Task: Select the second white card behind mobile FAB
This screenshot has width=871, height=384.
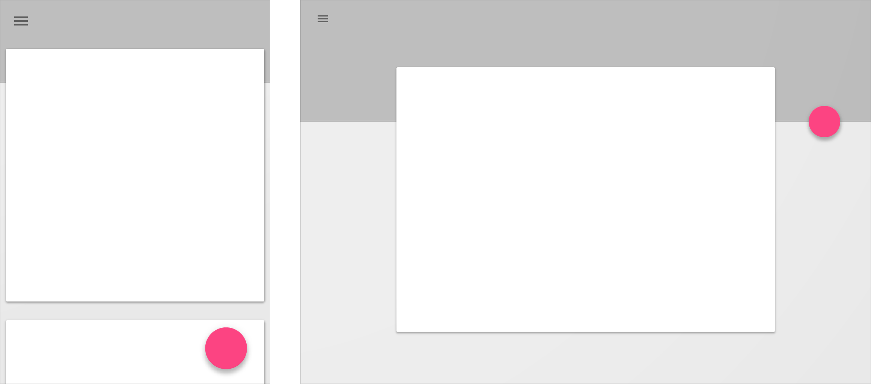Action: [105, 352]
